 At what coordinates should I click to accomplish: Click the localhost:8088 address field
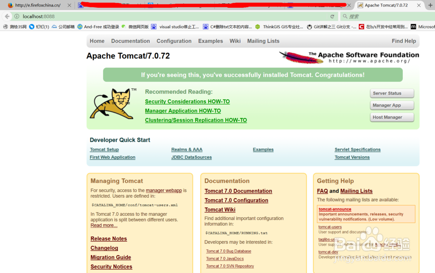(x=175, y=17)
